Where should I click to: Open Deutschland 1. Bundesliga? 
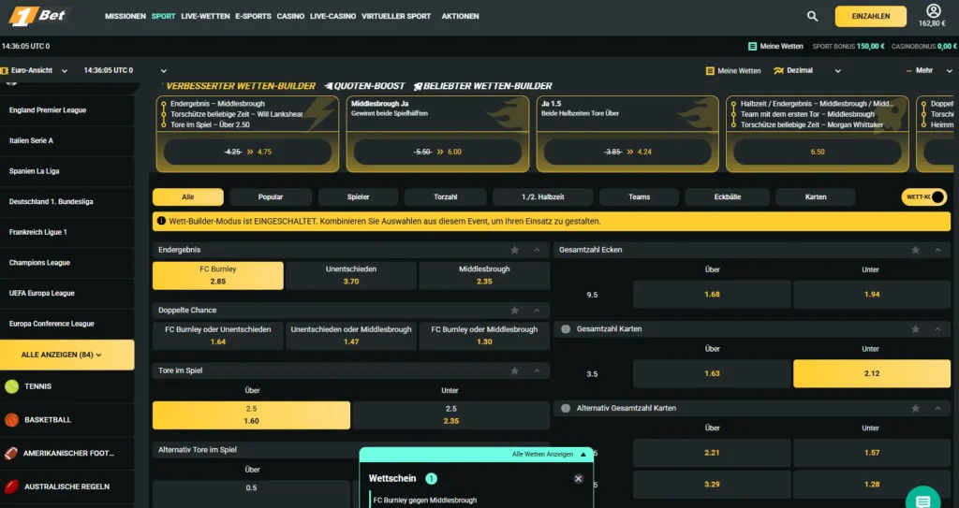click(x=52, y=202)
